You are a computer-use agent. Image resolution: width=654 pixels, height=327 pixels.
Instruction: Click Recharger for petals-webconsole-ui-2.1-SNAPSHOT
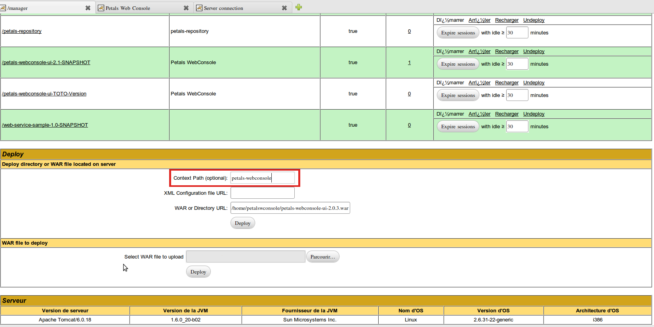click(x=507, y=51)
